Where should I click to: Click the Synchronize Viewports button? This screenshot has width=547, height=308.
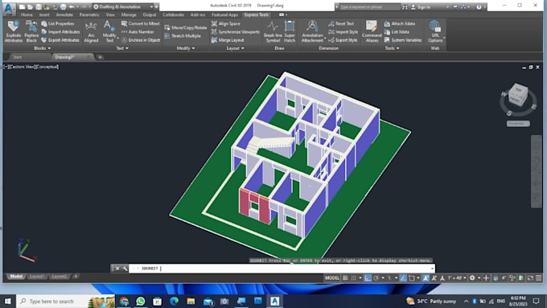(x=236, y=31)
